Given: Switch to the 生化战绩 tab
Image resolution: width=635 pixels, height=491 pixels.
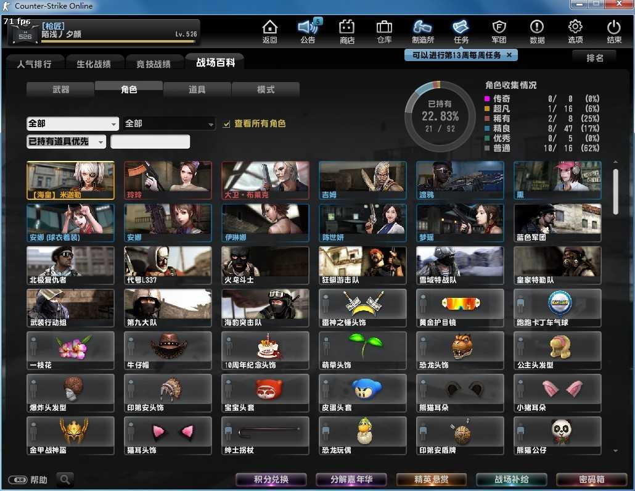Looking at the screenshot, I should tap(94, 64).
